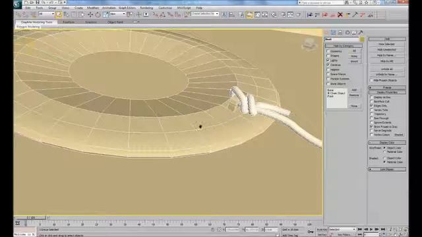Screen dimensions: 422x237
Task: Open the Hierarchy command panel tab
Action: tap(340, 32)
